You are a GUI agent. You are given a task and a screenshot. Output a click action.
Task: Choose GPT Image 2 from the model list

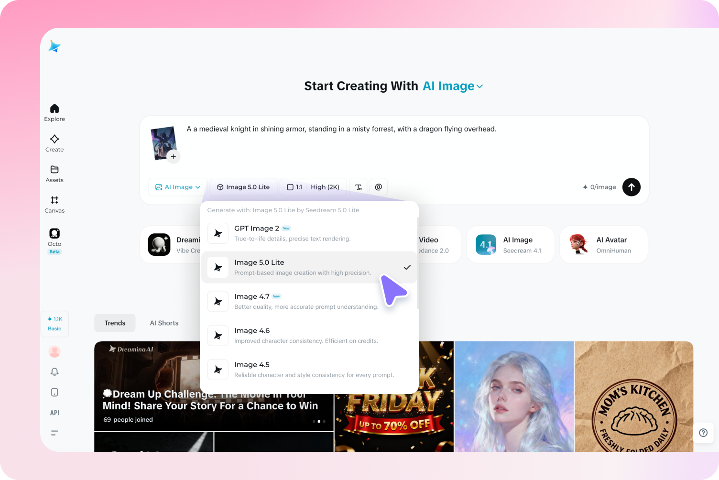309,233
